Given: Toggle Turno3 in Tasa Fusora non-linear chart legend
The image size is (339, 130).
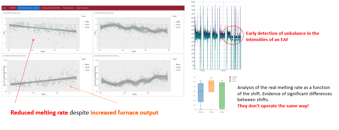Looking at the screenshot, I should point(177,27).
